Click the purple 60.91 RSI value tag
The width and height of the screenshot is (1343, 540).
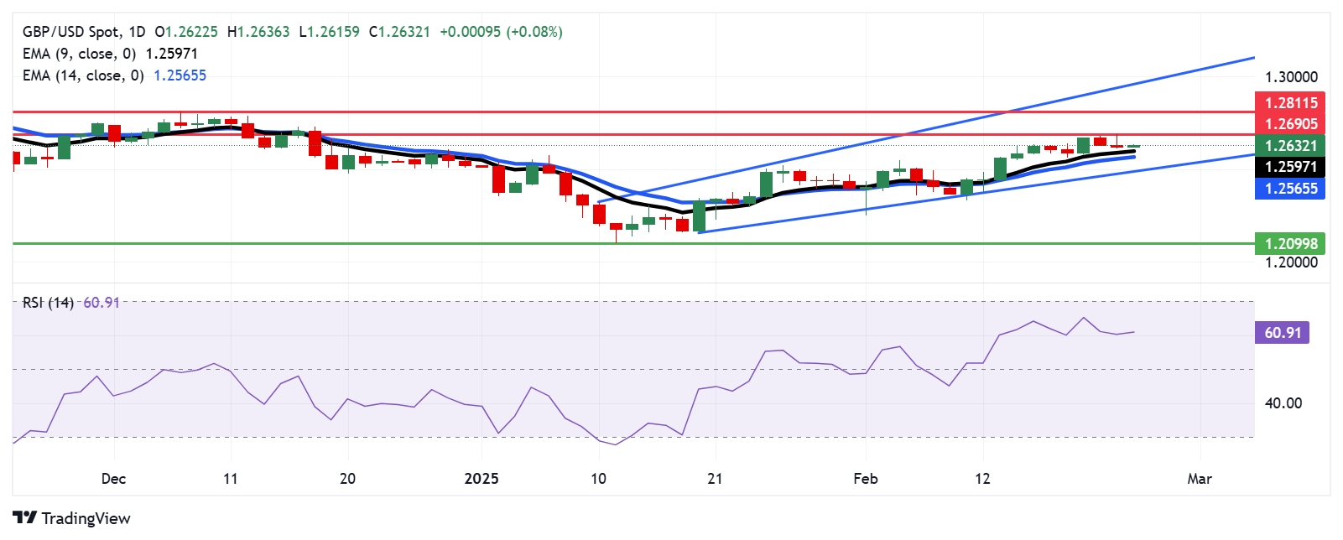pyautogui.click(x=1283, y=333)
